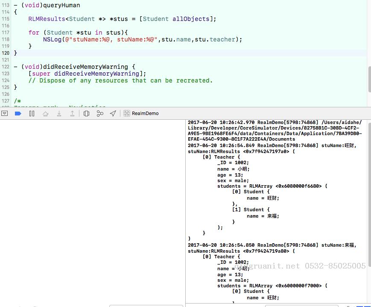
Task: Deactivate breakpoints with the blue breakpoint icon
Action: point(18,113)
